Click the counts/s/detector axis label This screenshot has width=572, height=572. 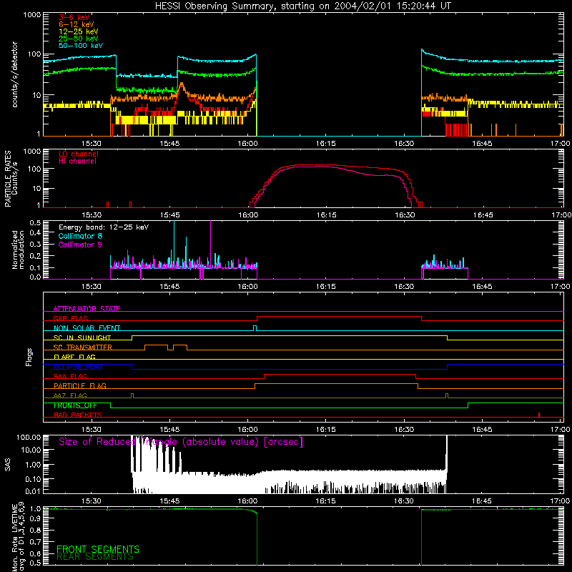(x=14, y=74)
